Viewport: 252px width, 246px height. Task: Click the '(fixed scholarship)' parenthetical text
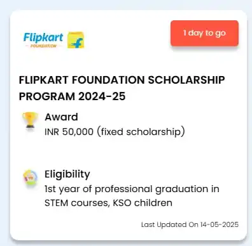coord(141,132)
